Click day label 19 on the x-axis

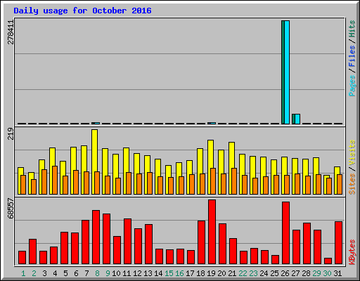click(211, 273)
